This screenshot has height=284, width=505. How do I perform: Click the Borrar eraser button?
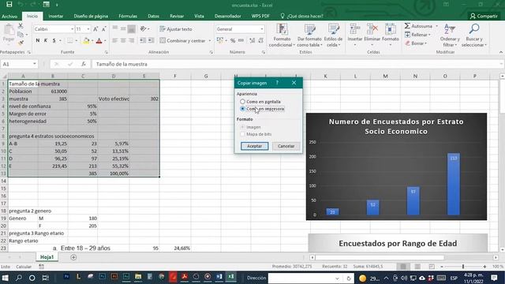(416, 43)
